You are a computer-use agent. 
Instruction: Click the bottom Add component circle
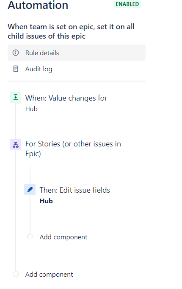[16, 274]
